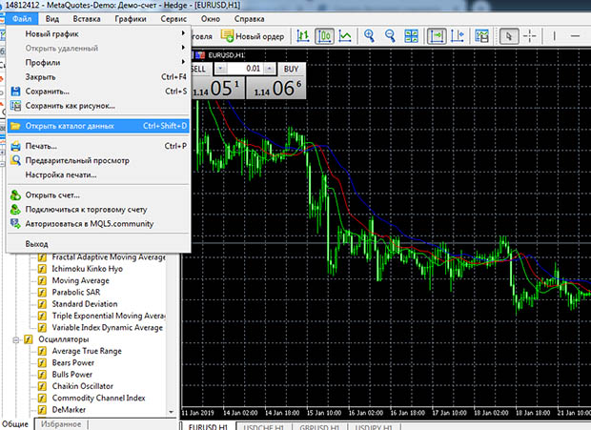Switch to line chart icon

pyautogui.click(x=345, y=36)
